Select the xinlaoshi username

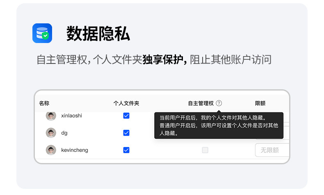(71, 116)
